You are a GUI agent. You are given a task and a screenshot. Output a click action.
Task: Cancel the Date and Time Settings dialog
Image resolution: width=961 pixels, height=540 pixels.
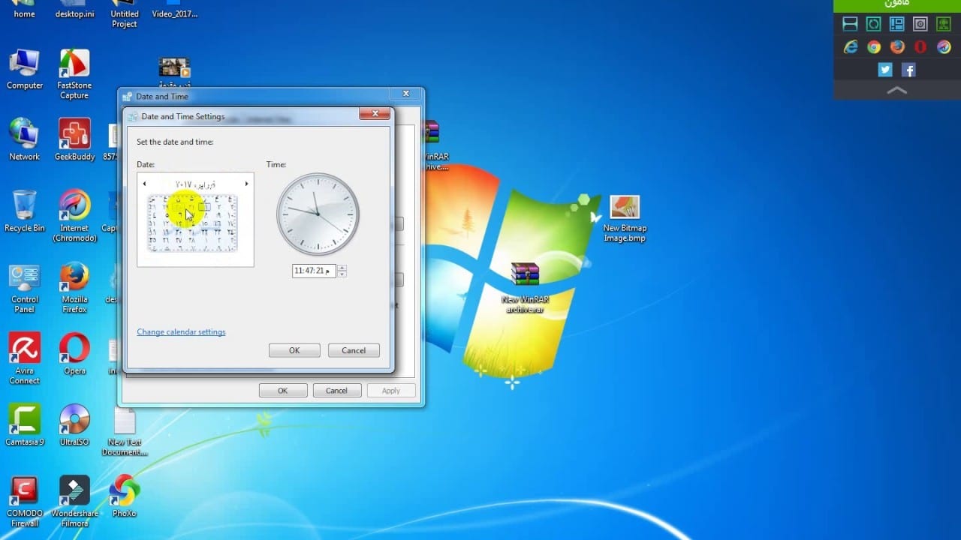point(353,350)
